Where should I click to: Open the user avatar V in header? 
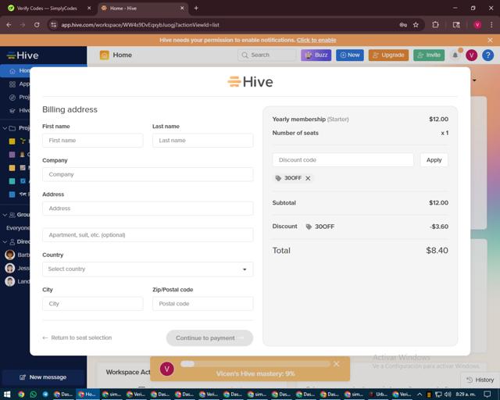[x=471, y=55]
